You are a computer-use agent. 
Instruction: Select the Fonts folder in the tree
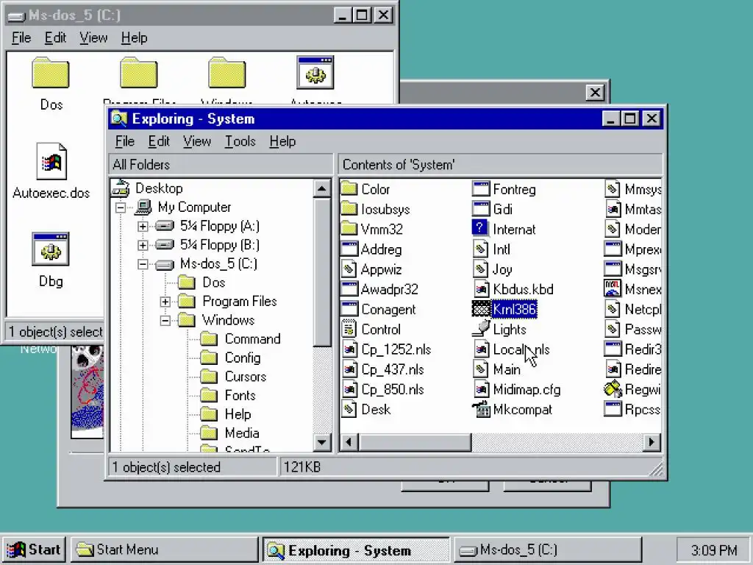click(240, 395)
